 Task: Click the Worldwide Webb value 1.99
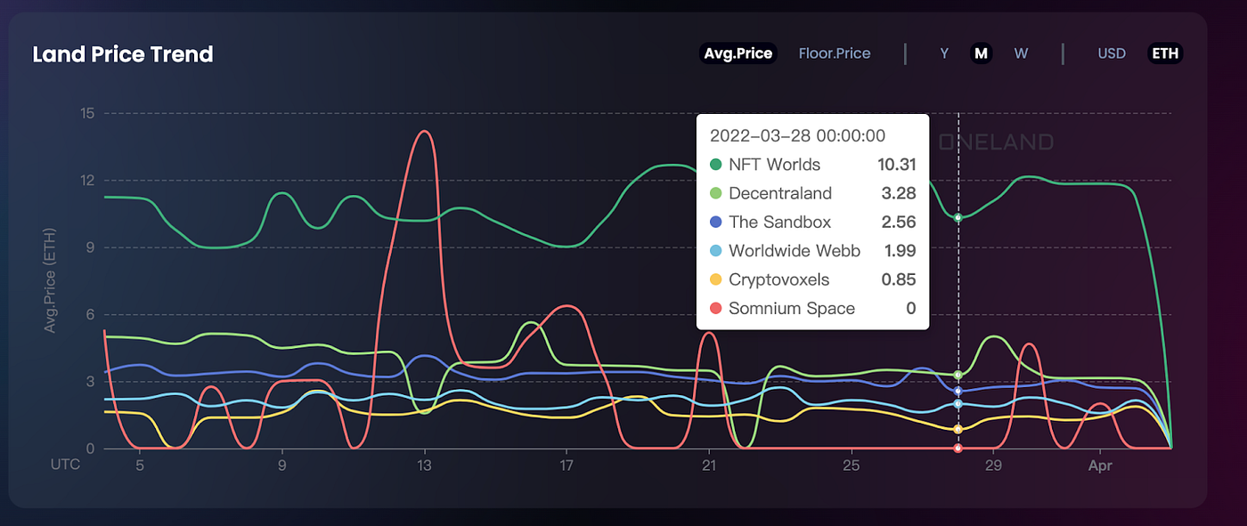pyautogui.click(x=900, y=251)
